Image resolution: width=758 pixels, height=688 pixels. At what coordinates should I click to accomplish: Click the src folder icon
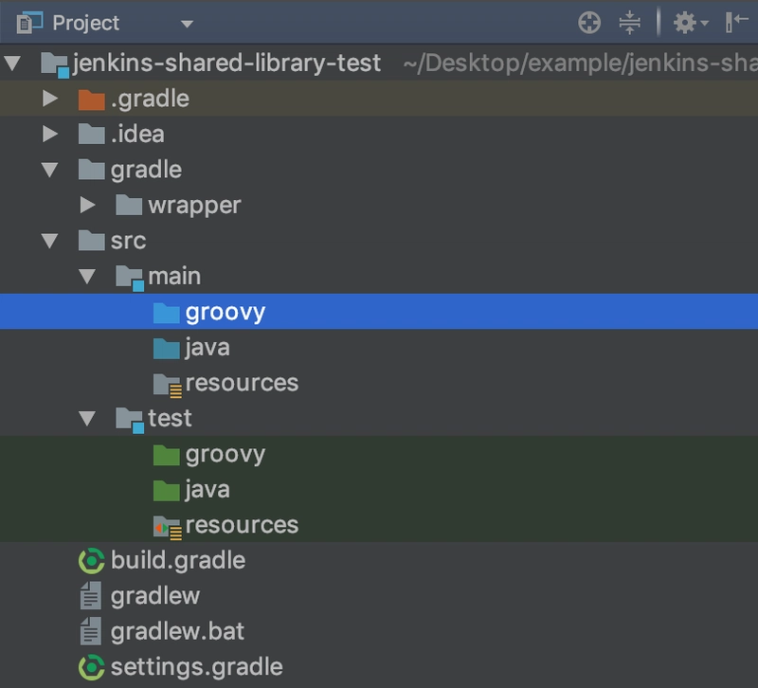[91, 241]
